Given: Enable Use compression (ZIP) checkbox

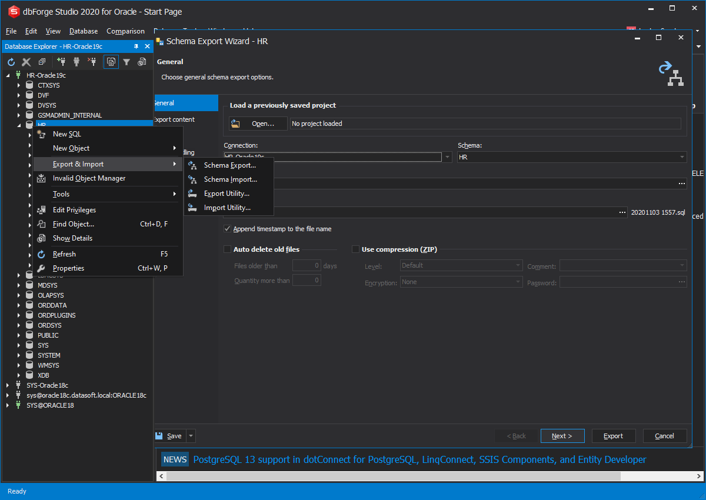Looking at the screenshot, I should coord(355,249).
